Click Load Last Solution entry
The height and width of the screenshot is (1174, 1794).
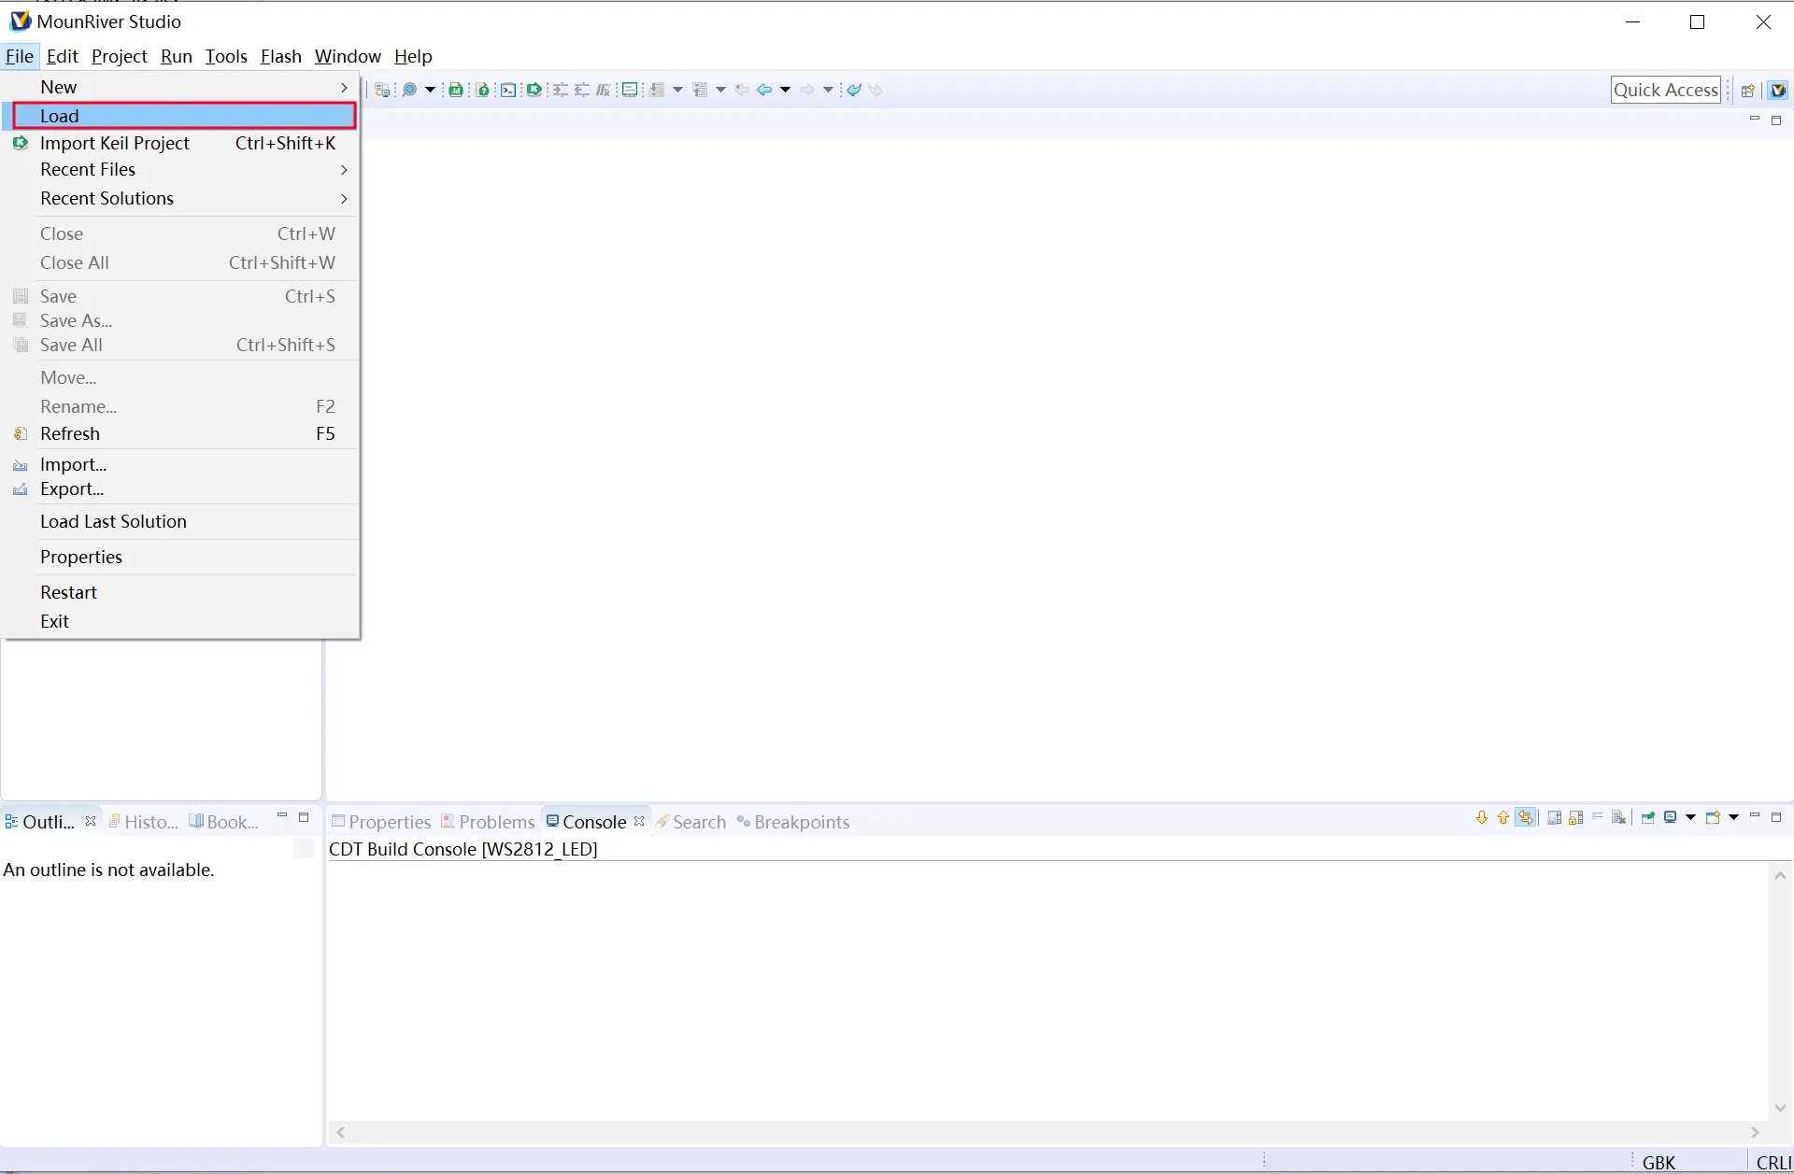click(x=113, y=521)
